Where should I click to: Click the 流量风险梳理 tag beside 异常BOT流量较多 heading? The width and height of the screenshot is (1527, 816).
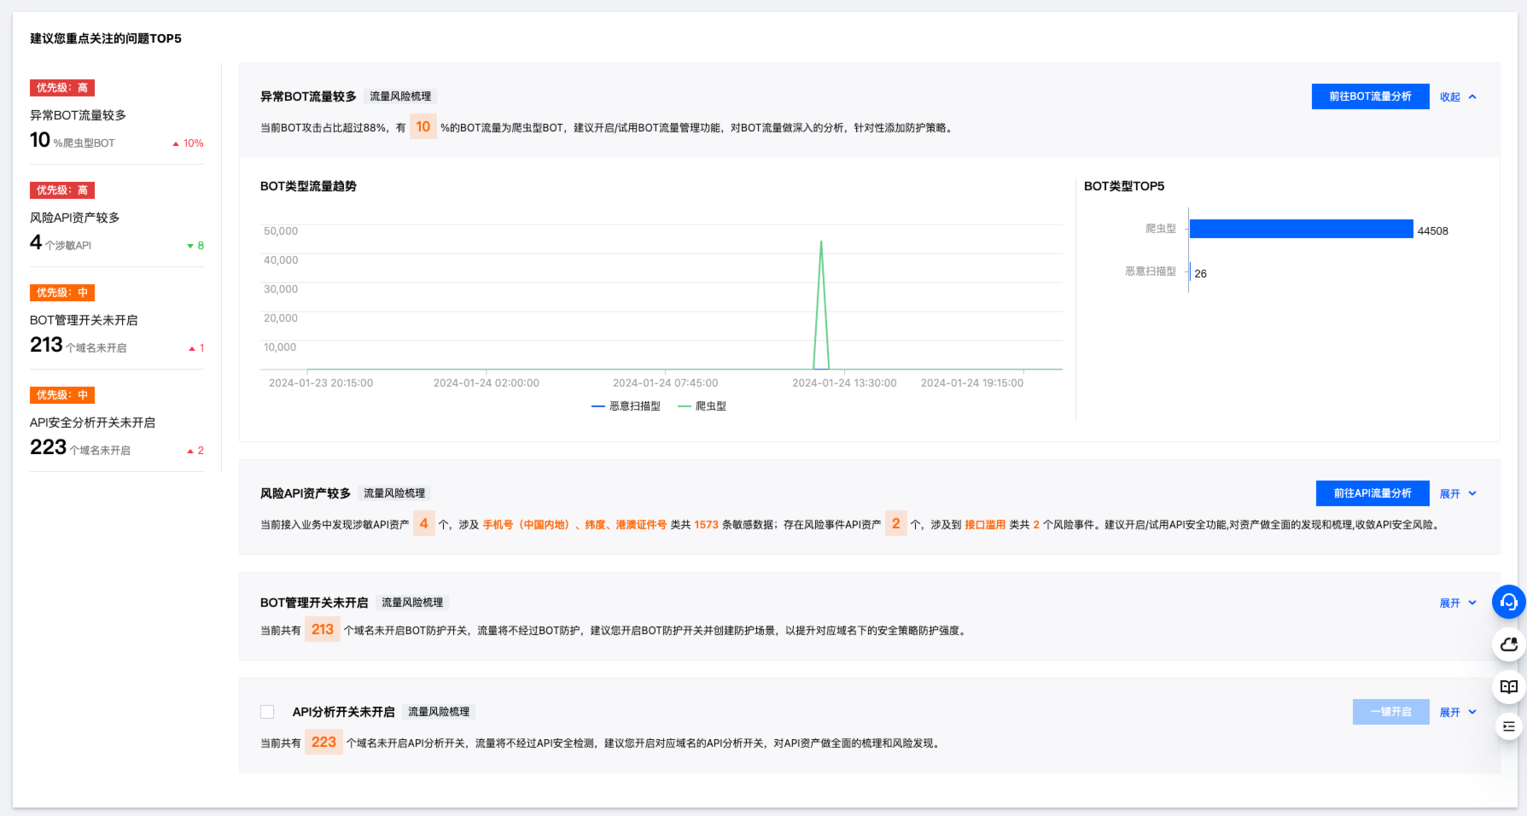coord(400,96)
